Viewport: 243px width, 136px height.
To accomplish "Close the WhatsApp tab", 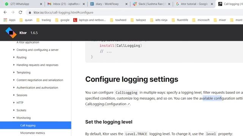I will point(41,4).
